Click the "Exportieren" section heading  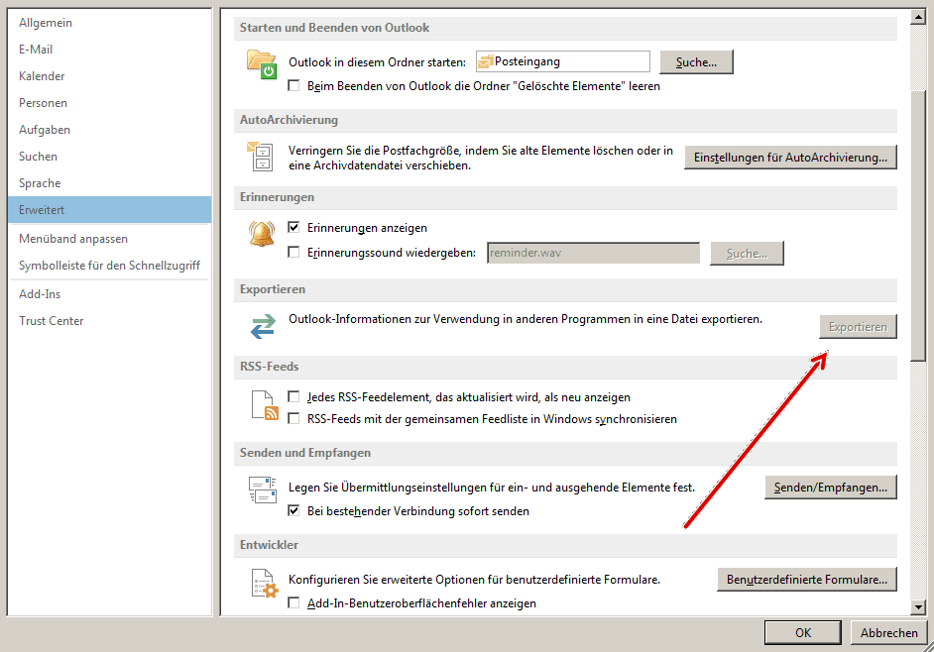pos(273,289)
